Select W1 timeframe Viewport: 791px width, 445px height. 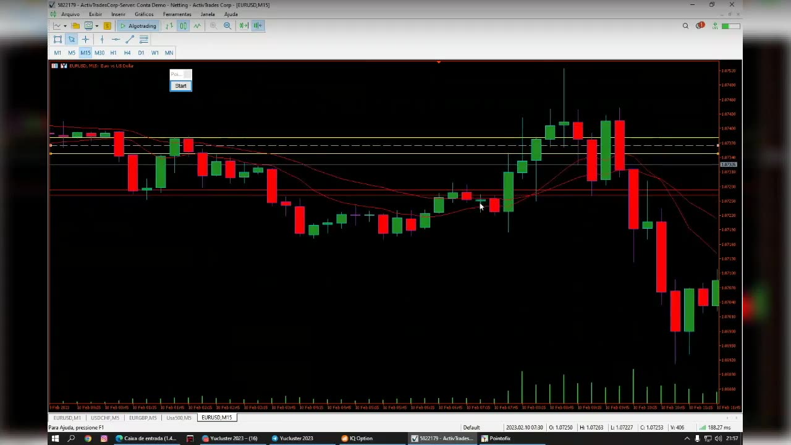coord(155,53)
